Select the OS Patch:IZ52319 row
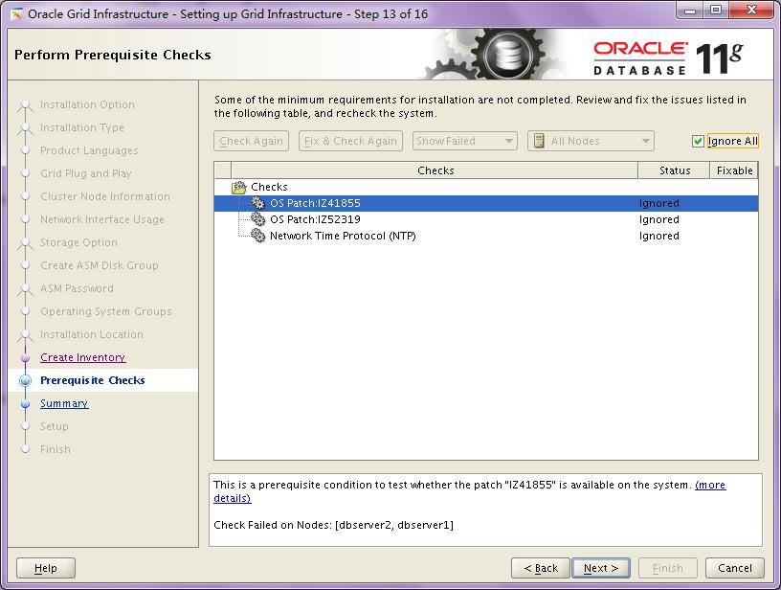 (486, 219)
